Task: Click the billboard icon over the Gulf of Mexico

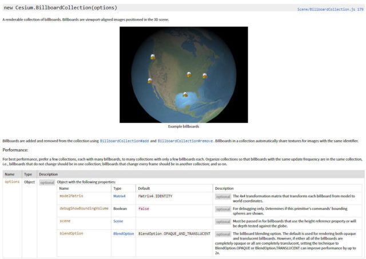Action: click(185, 94)
